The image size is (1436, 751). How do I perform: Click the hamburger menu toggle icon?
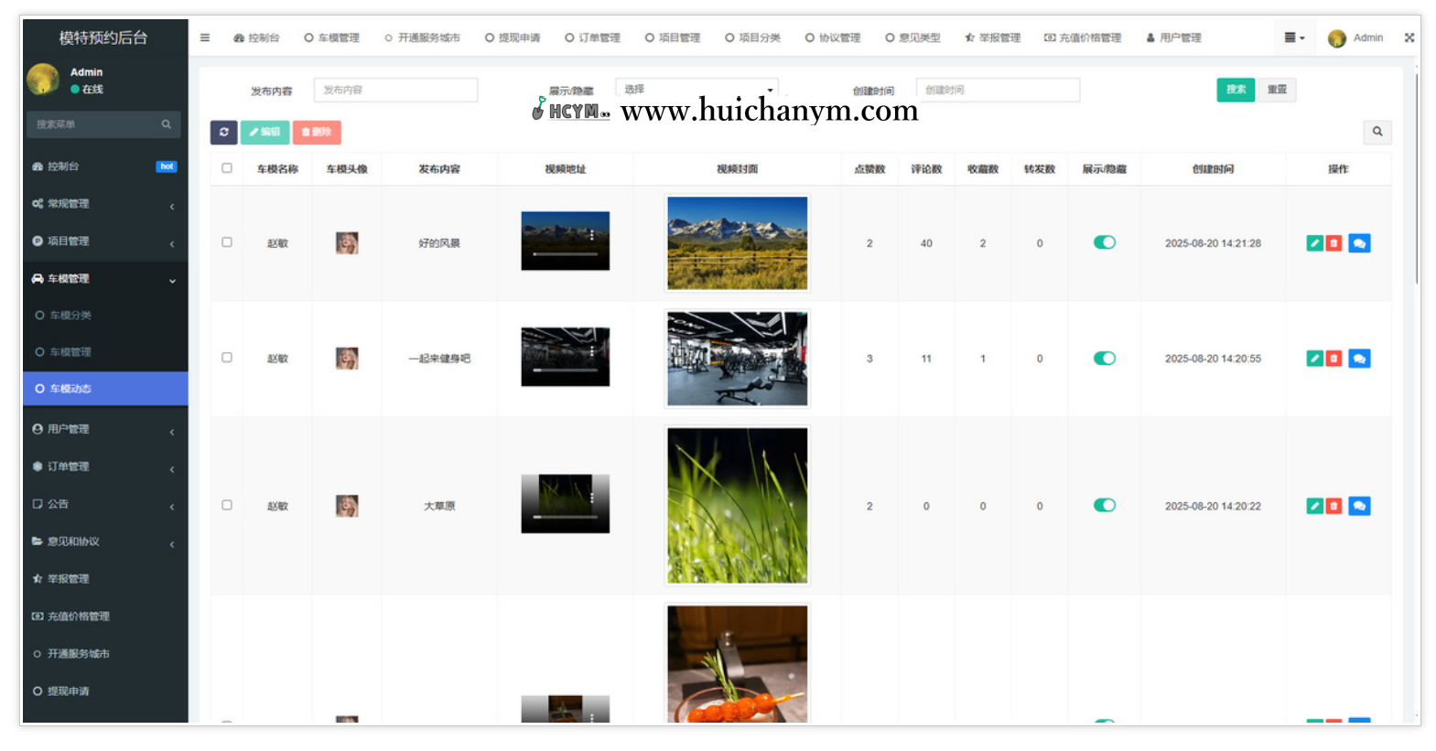(205, 38)
